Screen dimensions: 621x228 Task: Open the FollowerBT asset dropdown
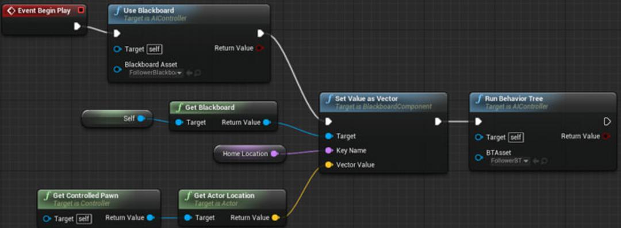[x=509, y=161]
